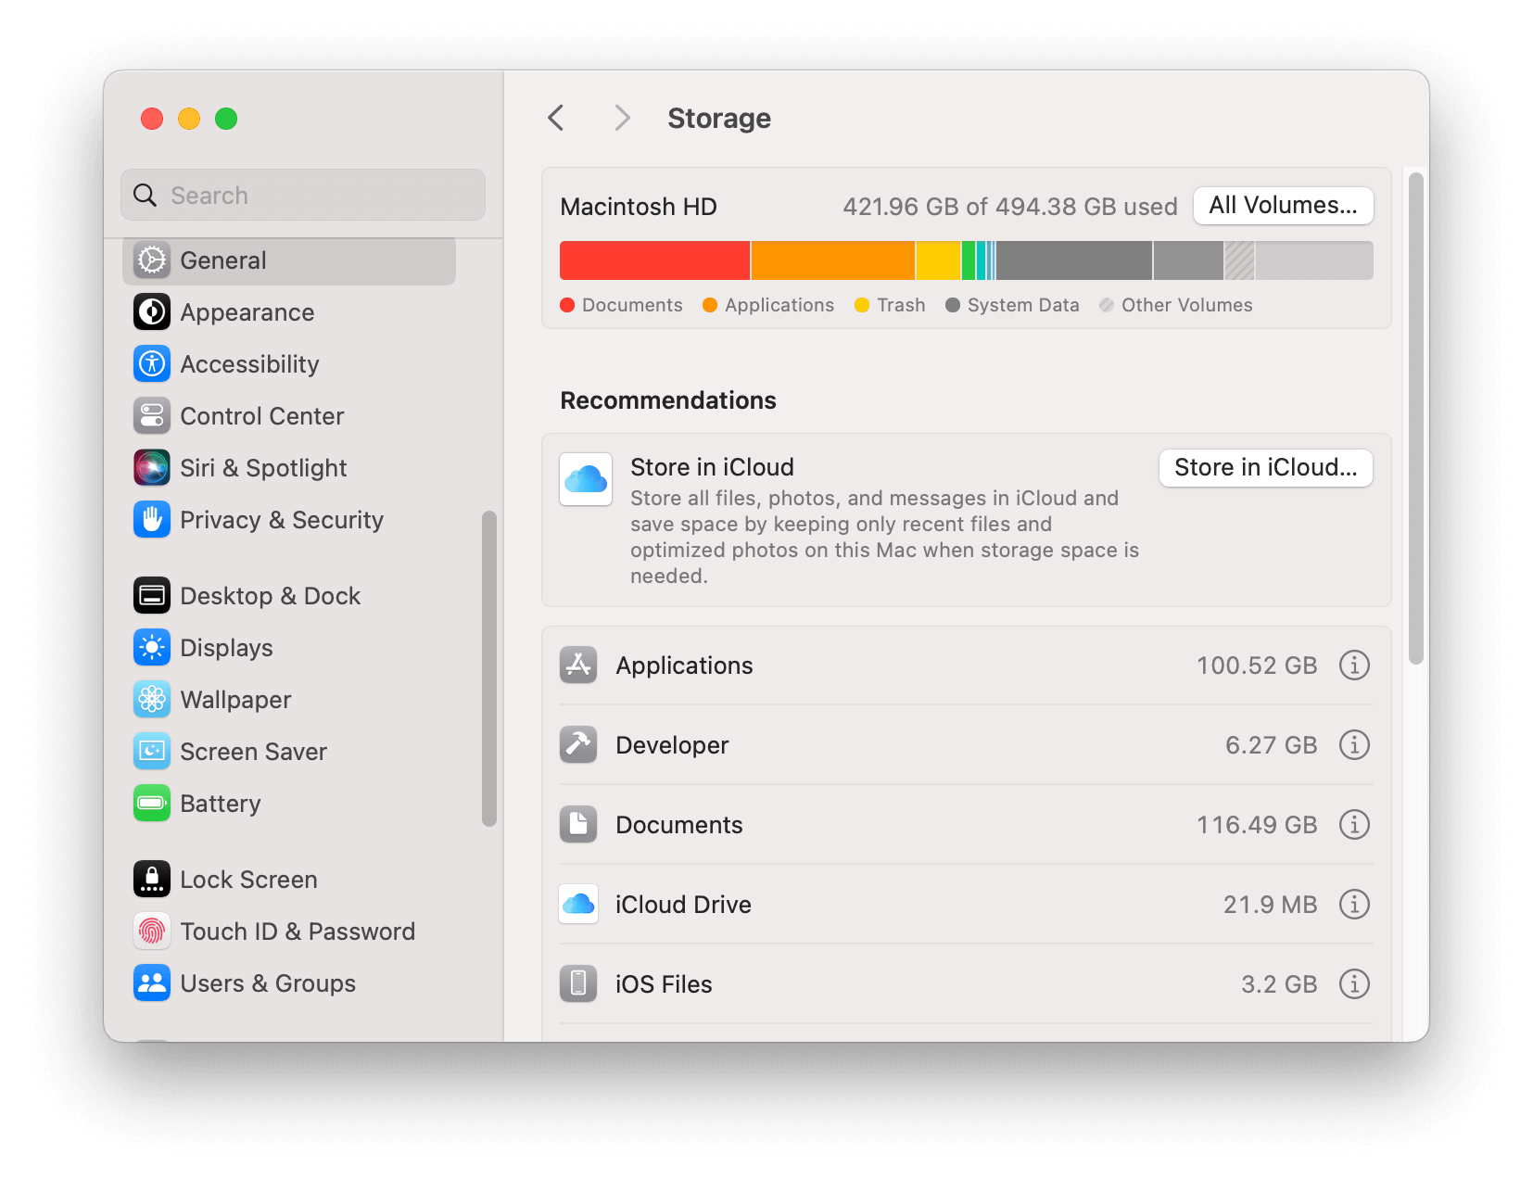The height and width of the screenshot is (1179, 1533).
Task: Select Control Center icon in sidebar
Action: [152, 416]
